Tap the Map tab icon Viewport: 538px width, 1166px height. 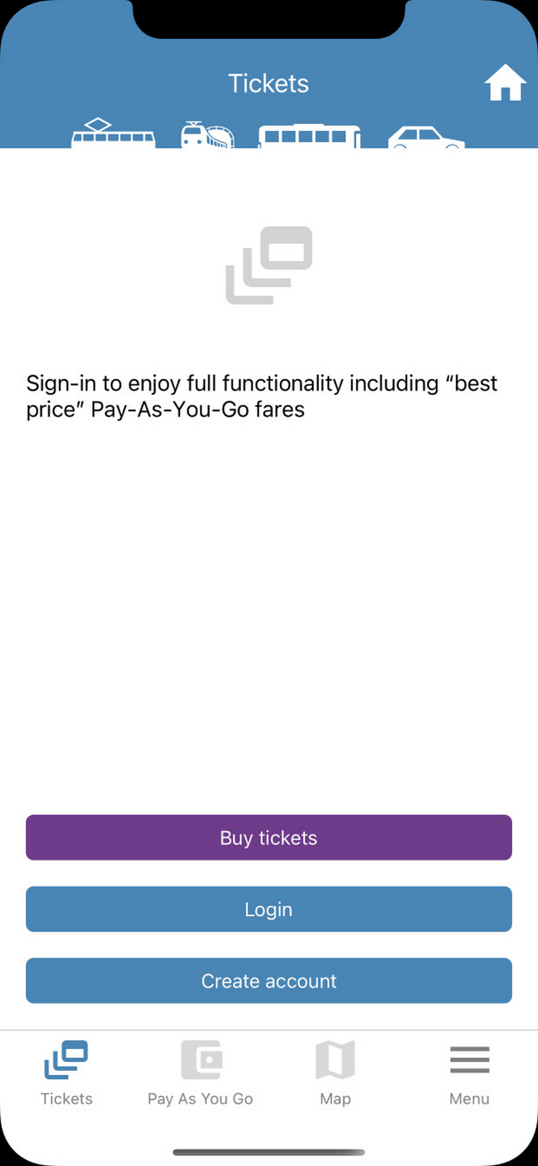pyautogui.click(x=335, y=1059)
